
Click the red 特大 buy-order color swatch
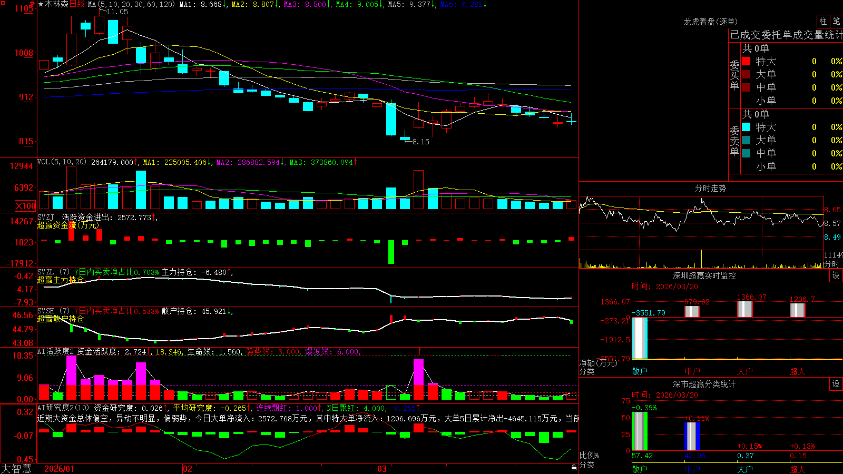[x=746, y=61]
